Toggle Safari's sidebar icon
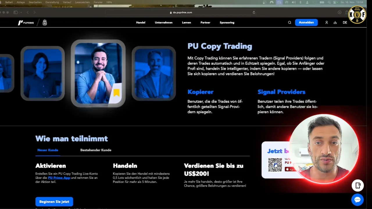The image size is (372, 209). coord(16,12)
